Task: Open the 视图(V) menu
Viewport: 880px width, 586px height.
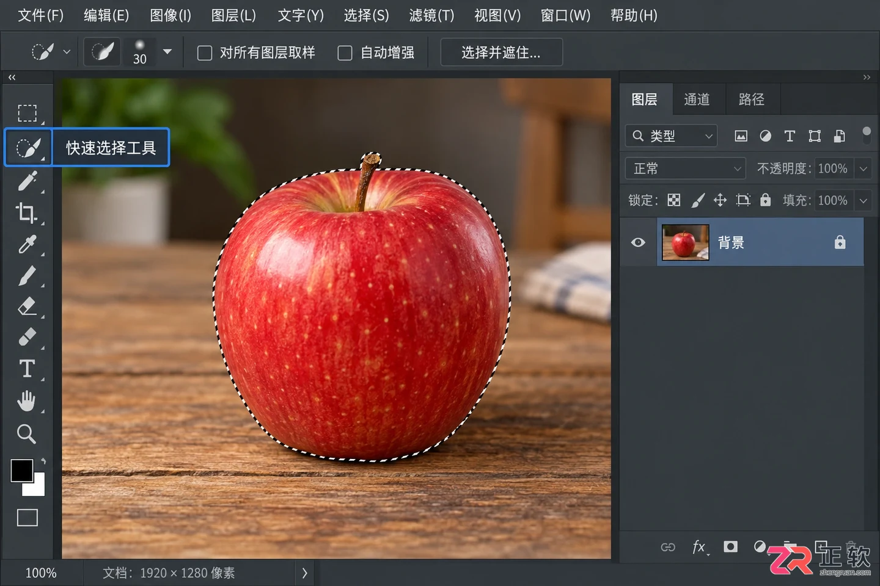Action: pos(497,15)
